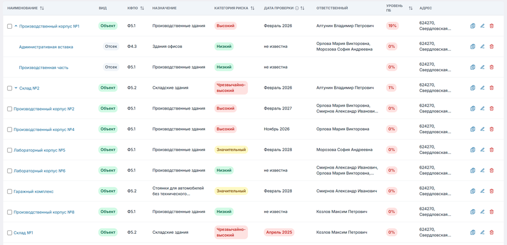Delete the Гаражный комплекс row

click(492, 192)
